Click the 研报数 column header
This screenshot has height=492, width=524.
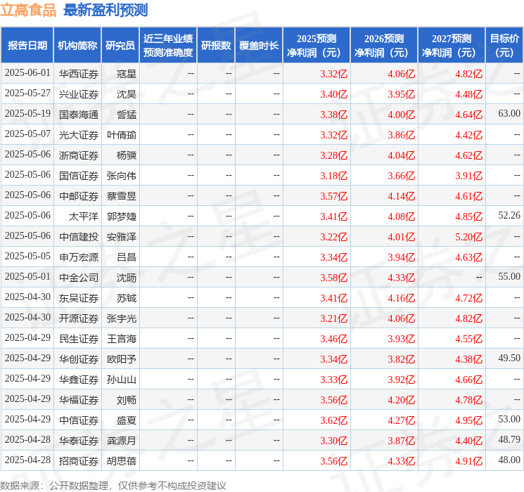click(x=215, y=46)
